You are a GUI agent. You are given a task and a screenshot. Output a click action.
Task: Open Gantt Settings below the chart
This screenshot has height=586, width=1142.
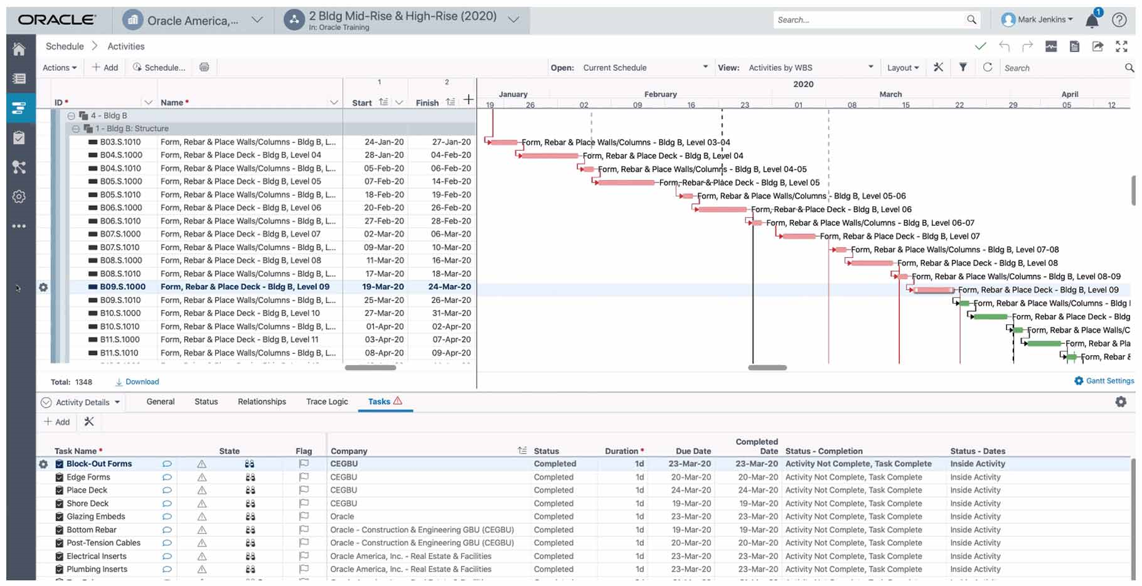(1103, 381)
